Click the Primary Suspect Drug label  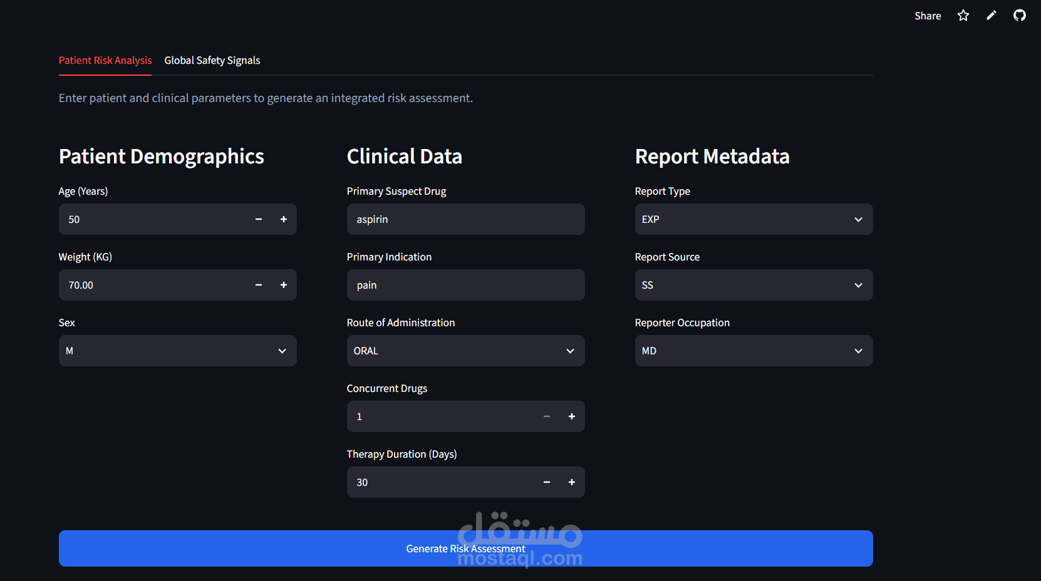(396, 191)
